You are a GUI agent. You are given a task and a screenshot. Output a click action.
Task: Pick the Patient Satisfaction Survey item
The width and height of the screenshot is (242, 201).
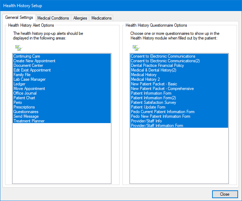[x=153, y=102]
